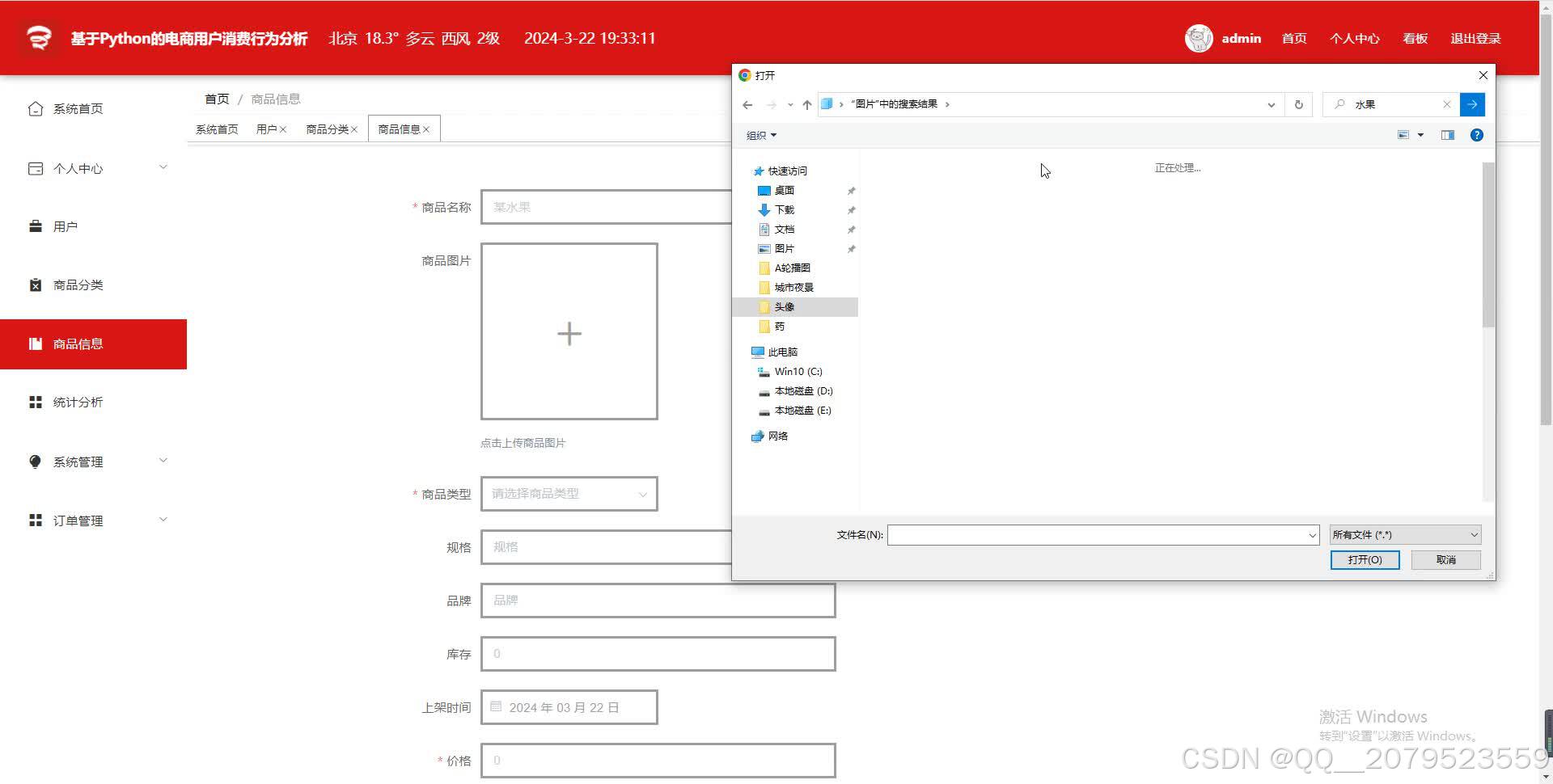Switch to the 商品分类 tab
This screenshot has width=1553, height=784.
click(327, 129)
